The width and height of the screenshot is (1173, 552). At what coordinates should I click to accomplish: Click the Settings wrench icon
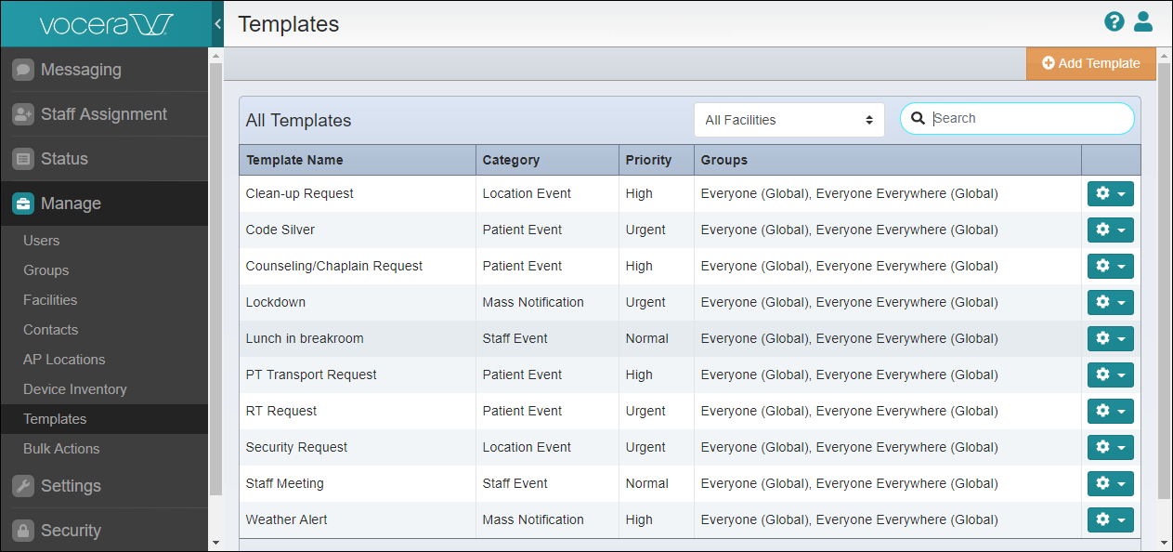tap(23, 486)
